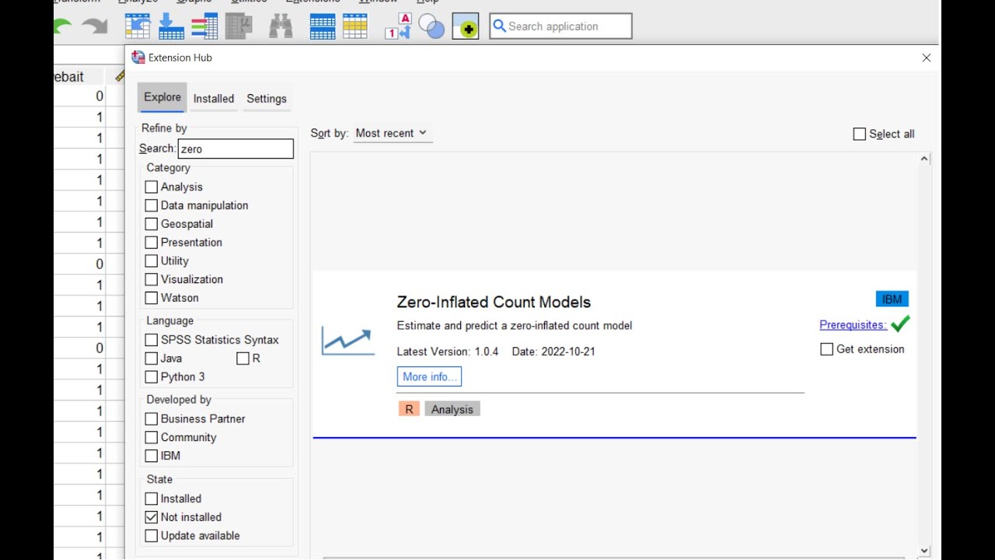Click the Zero-Inflated Count Models chart icon
The width and height of the screenshot is (995, 560).
click(347, 341)
